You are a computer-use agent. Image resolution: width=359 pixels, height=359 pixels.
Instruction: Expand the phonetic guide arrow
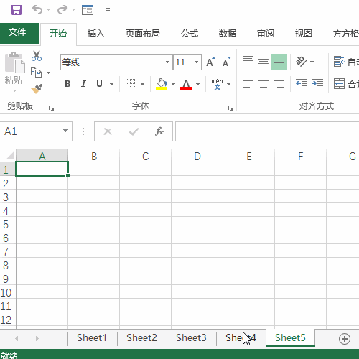coord(229,84)
